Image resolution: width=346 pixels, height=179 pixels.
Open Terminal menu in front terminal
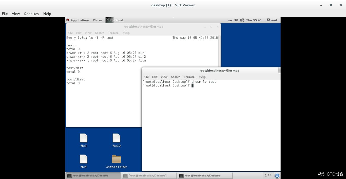point(189,77)
